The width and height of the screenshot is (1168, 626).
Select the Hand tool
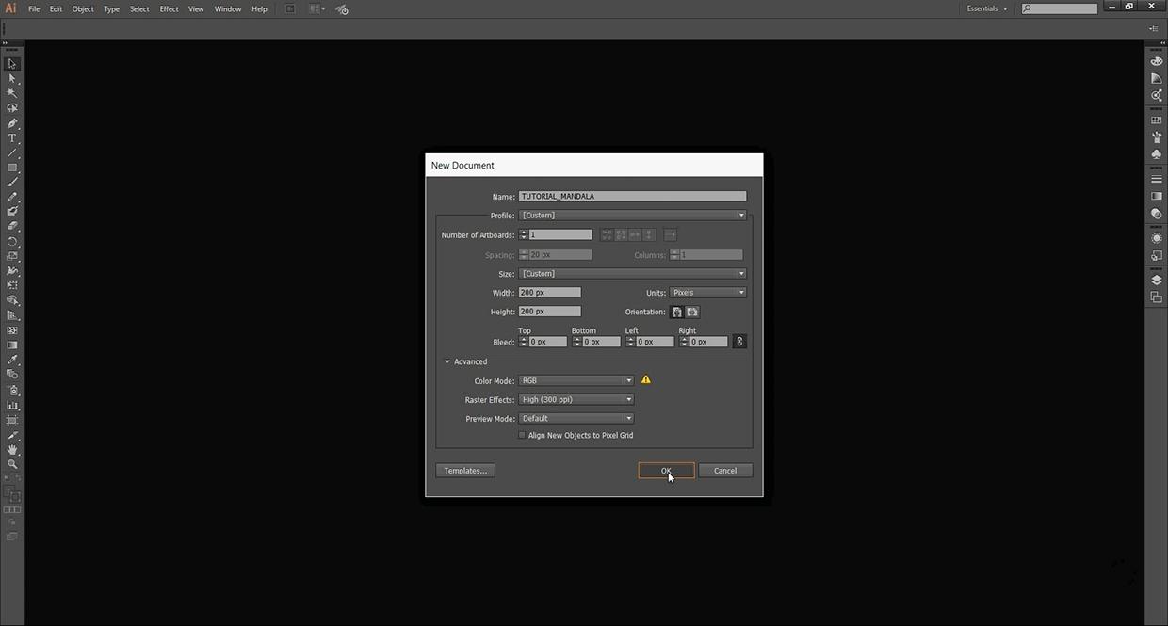pos(12,450)
